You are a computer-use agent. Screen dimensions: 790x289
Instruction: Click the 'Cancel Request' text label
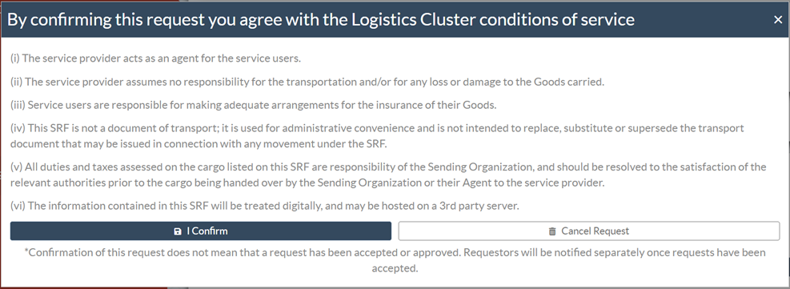point(595,231)
